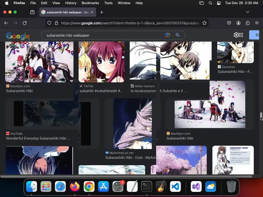This screenshot has height=197, width=263.
Task: Open Save to Pocket icon
Action: click(x=229, y=23)
